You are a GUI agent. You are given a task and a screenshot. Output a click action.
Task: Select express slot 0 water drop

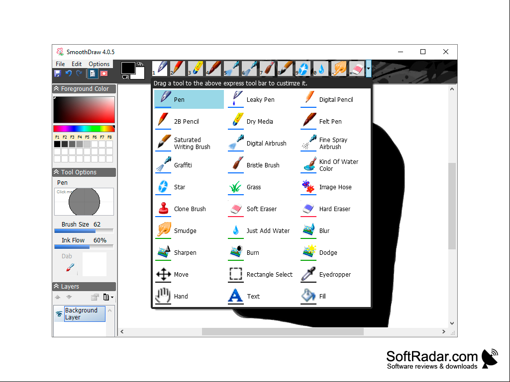coord(321,69)
